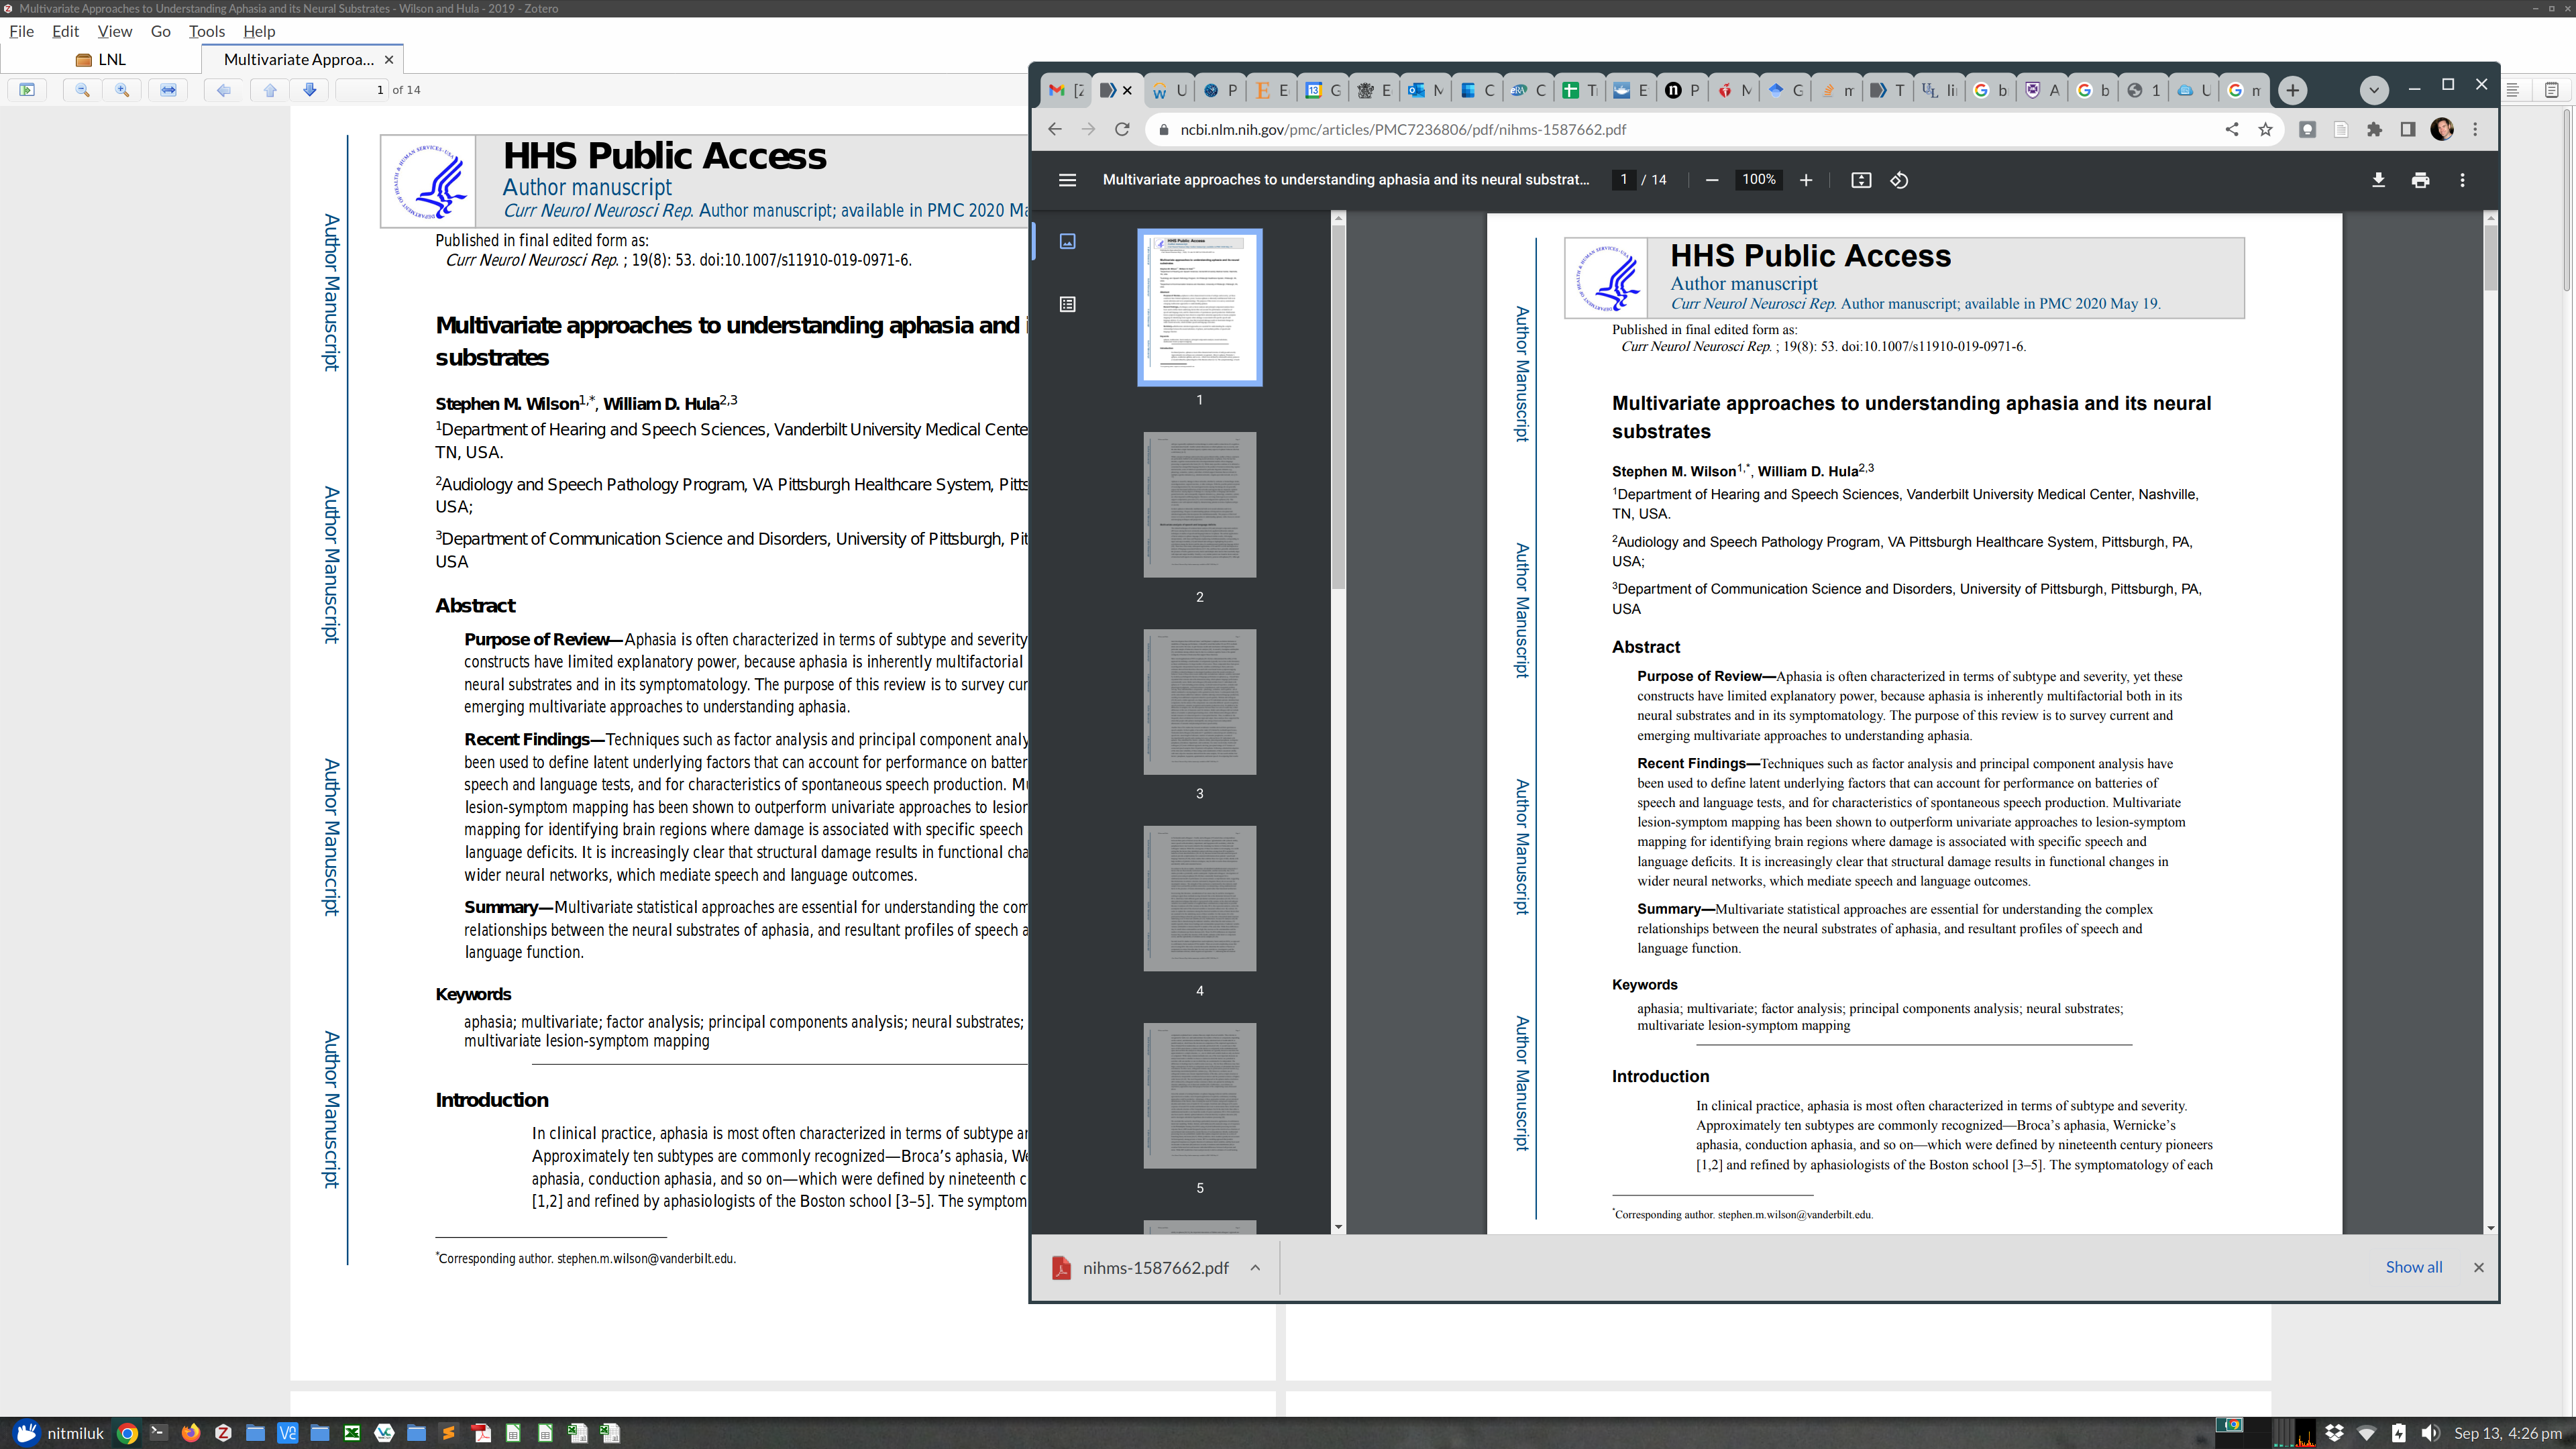
Task: Open the Tools menu in Zotero
Action: [206, 31]
